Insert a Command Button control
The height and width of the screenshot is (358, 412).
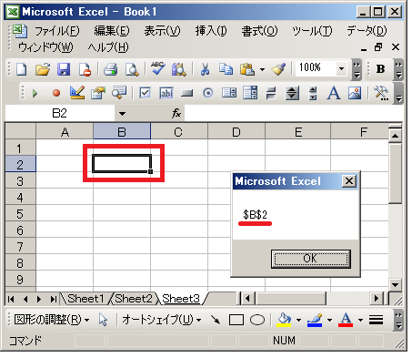pos(186,93)
